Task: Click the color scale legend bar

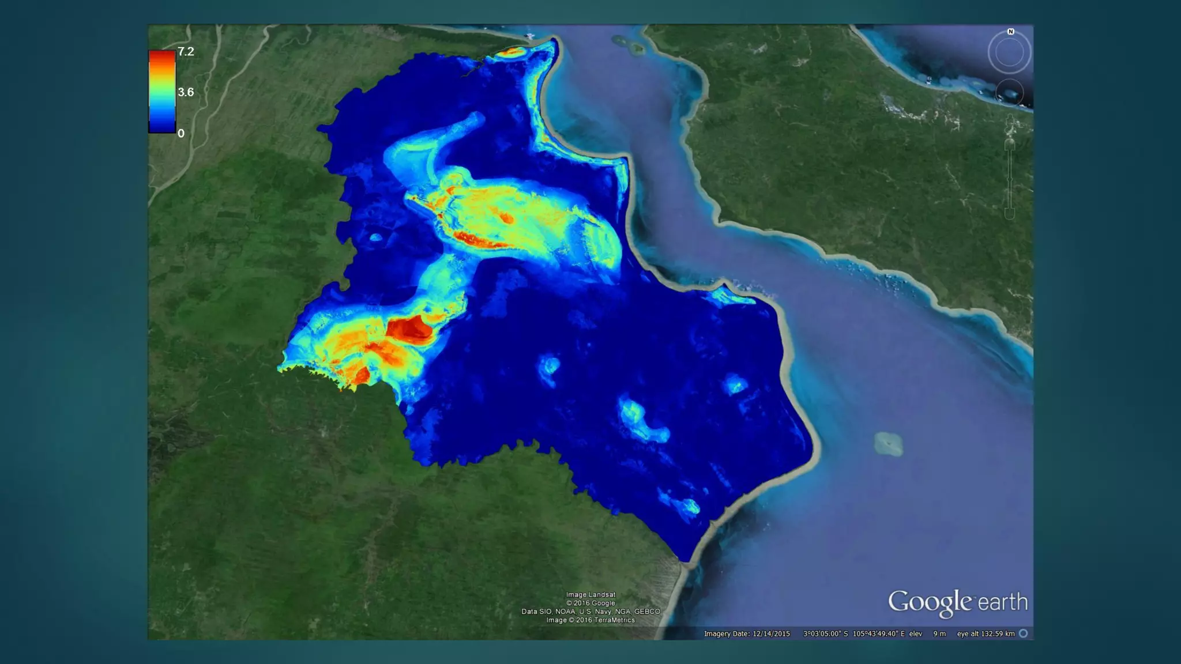Action: 162,92
